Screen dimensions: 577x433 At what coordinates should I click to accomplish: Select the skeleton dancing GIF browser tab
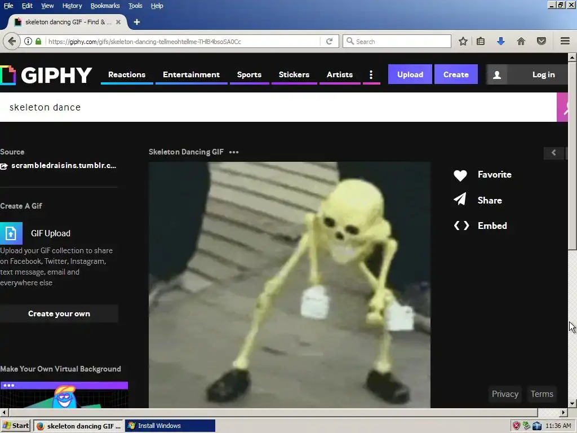pos(67,22)
